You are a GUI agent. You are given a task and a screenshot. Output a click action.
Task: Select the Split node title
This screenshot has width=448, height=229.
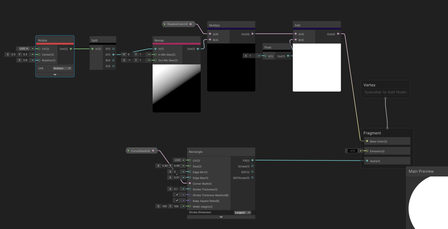(95, 40)
